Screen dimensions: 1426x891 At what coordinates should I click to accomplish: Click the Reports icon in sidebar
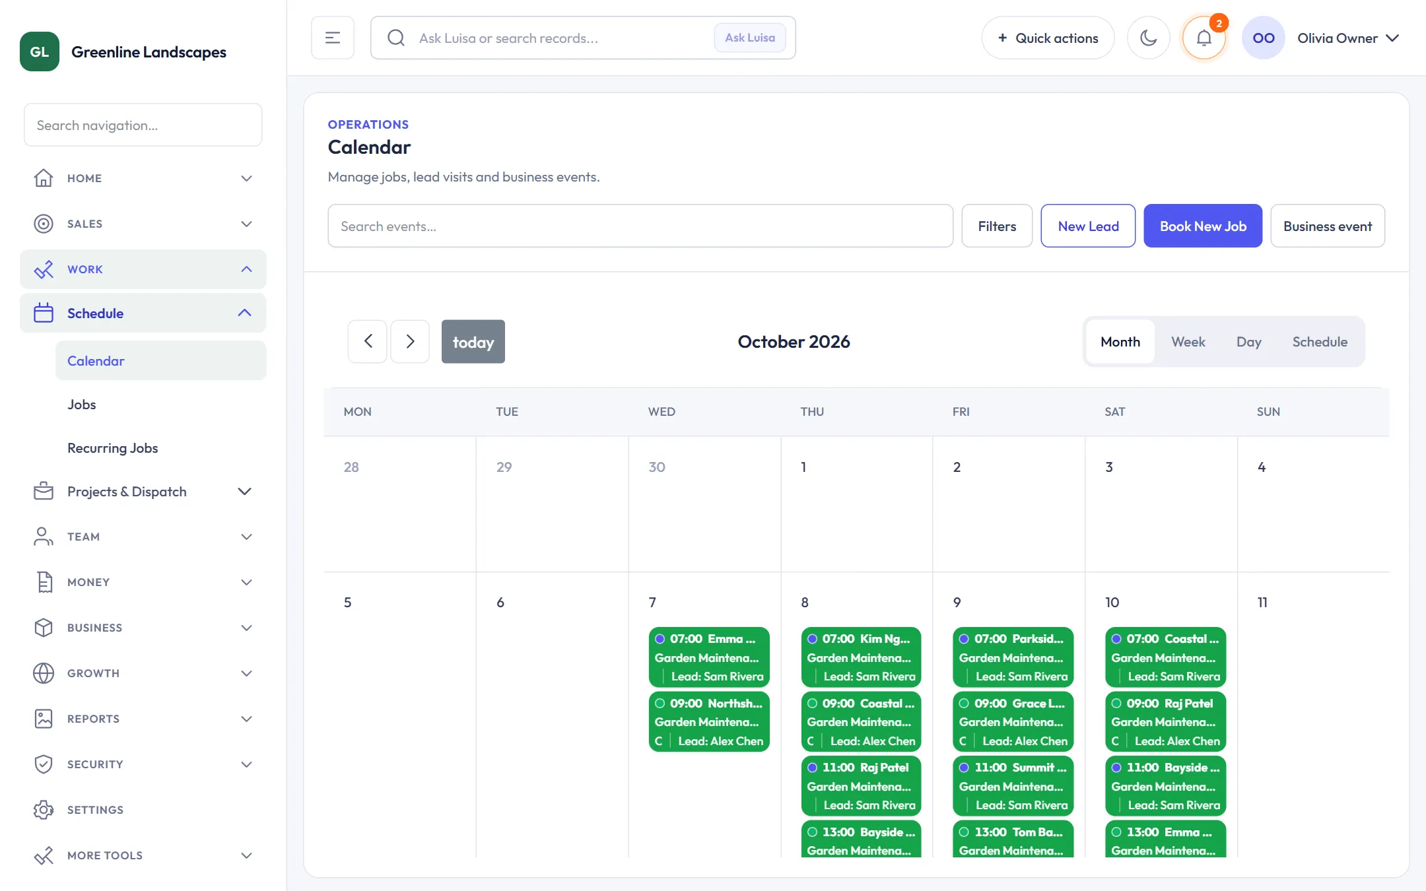pos(44,719)
